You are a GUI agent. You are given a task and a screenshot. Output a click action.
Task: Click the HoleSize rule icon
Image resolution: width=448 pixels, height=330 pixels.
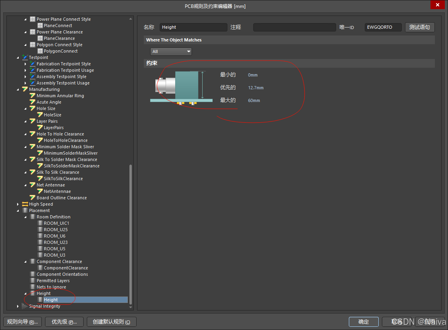pos(40,115)
